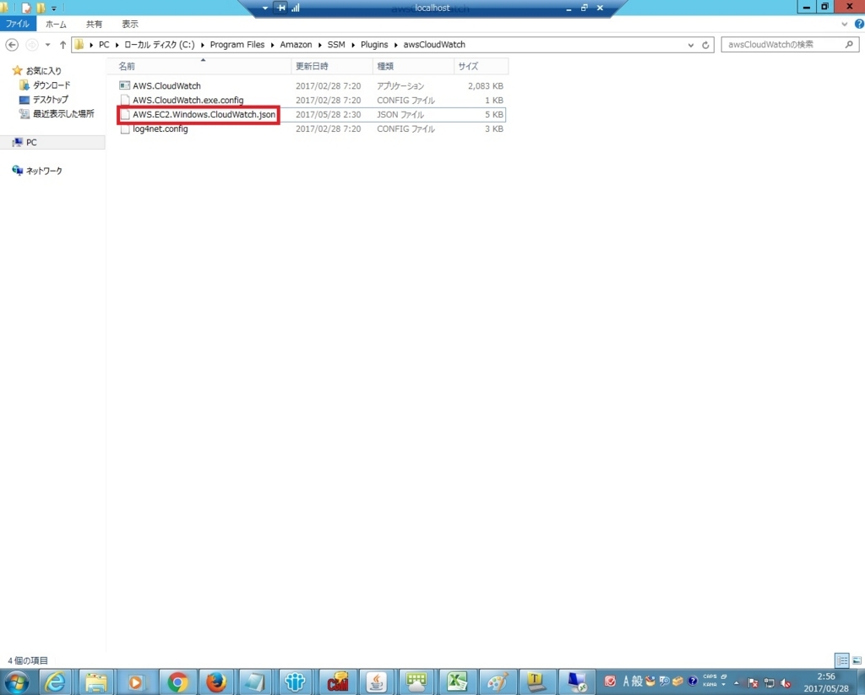The width and height of the screenshot is (865, 695).
Task: Switch to large icons view layout
Action: [x=857, y=660]
